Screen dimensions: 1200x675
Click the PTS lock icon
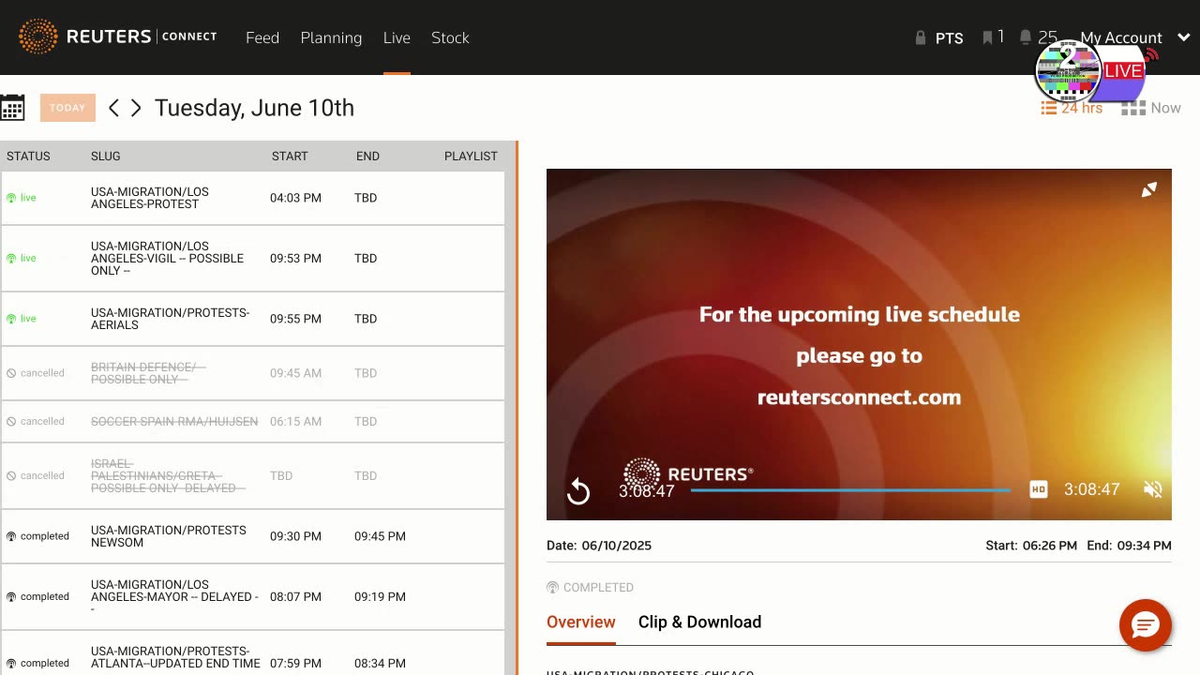[x=921, y=38]
